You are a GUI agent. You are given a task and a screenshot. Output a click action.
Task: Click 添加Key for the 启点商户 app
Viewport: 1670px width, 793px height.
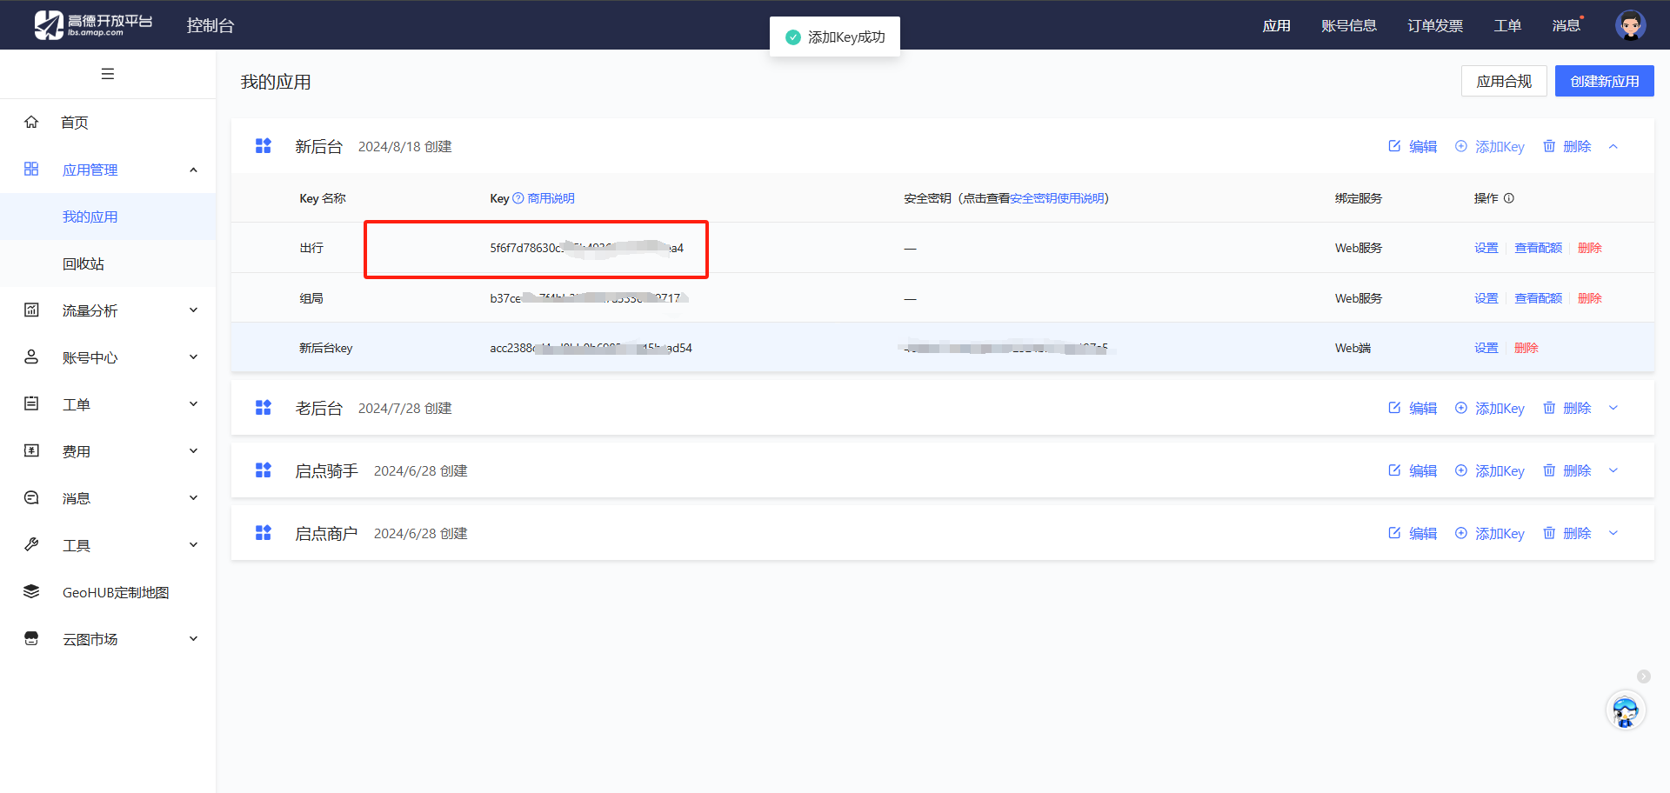tap(1490, 534)
